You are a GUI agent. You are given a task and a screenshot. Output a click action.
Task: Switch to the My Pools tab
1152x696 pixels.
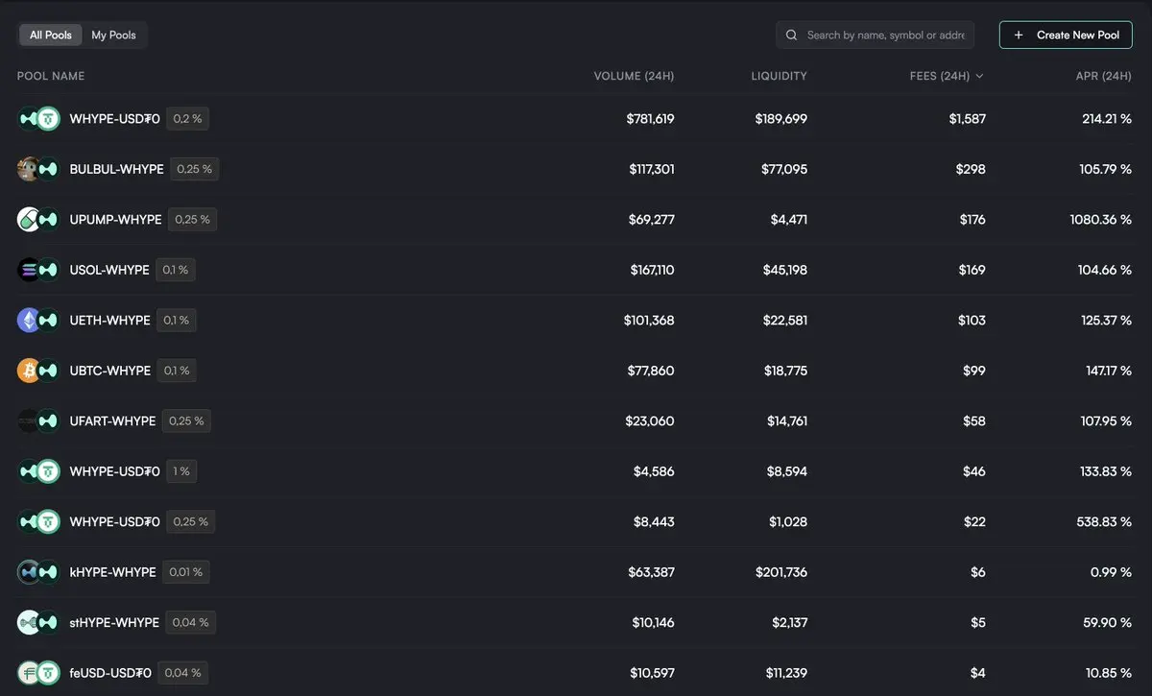click(113, 35)
